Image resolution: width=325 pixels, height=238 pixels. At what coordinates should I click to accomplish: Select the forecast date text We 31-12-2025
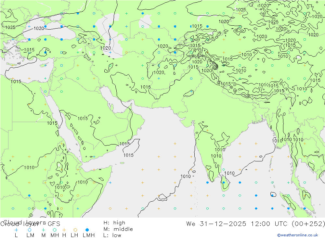[x=216, y=224]
